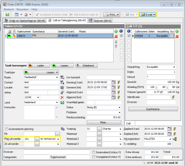
Task: Open Scanhistorie for the collo
Action: [x=153, y=109]
